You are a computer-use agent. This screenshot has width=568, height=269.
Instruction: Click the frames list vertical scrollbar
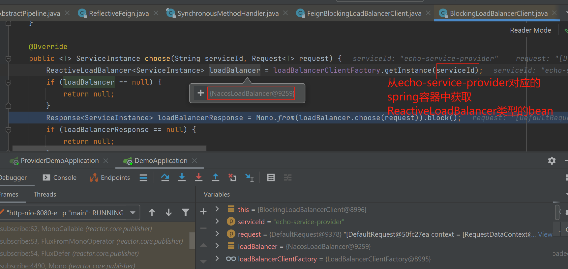[x=192, y=240]
